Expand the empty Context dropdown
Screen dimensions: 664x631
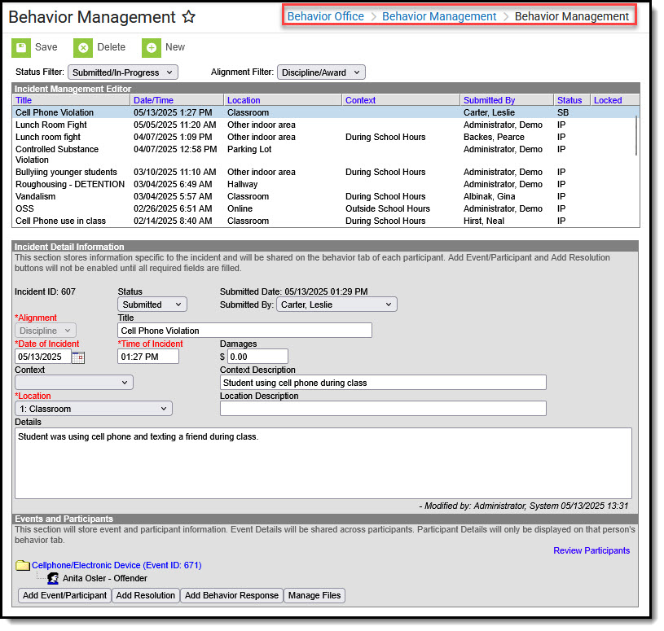coord(73,383)
